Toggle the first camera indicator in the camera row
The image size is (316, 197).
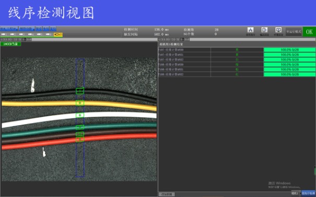(4, 34)
